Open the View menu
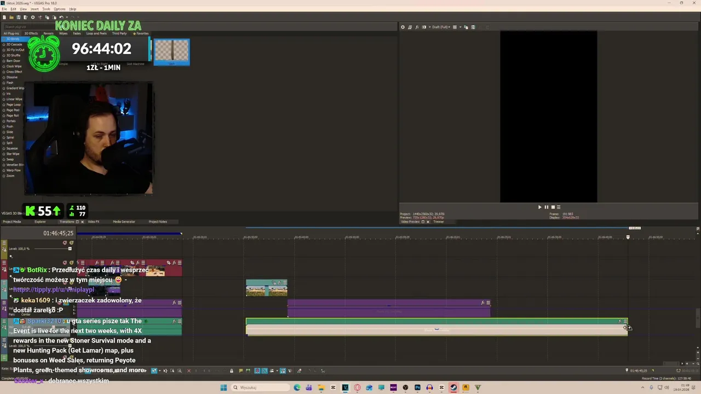 [23, 9]
